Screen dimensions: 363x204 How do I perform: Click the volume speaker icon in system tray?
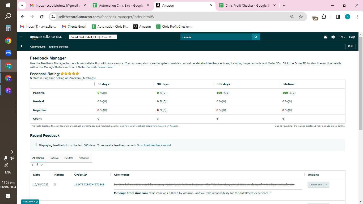(x=12, y=158)
